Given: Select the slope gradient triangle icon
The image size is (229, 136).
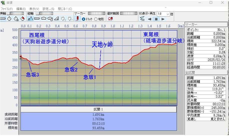Looking at the screenshot, I should (56, 19).
